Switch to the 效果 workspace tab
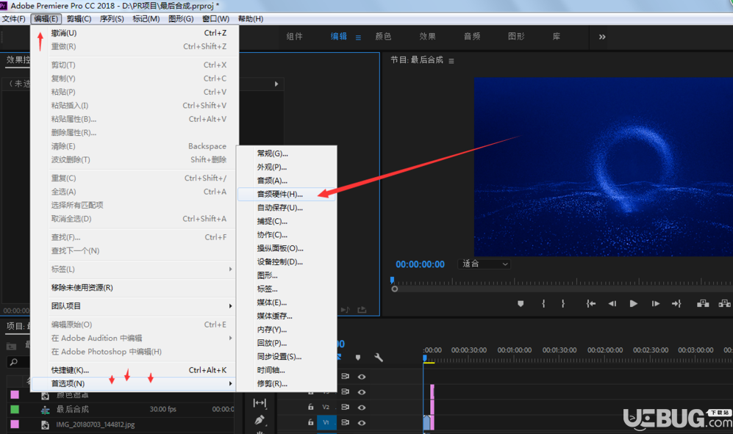This screenshot has height=434, width=733. pos(427,37)
